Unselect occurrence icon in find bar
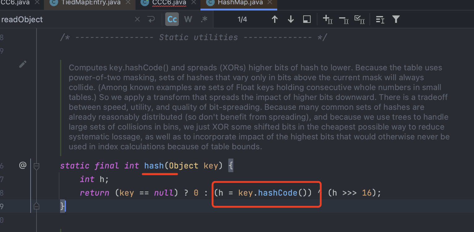Image resolution: width=474 pixels, height=232 pixels. pyautogui.click(x=343, y=19)
